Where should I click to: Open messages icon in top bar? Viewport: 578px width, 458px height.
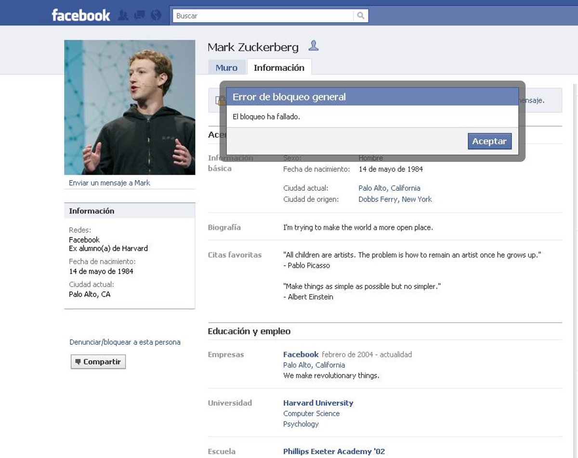139,15
